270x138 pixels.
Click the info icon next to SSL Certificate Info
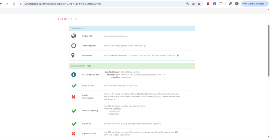(x=74, y=75)
